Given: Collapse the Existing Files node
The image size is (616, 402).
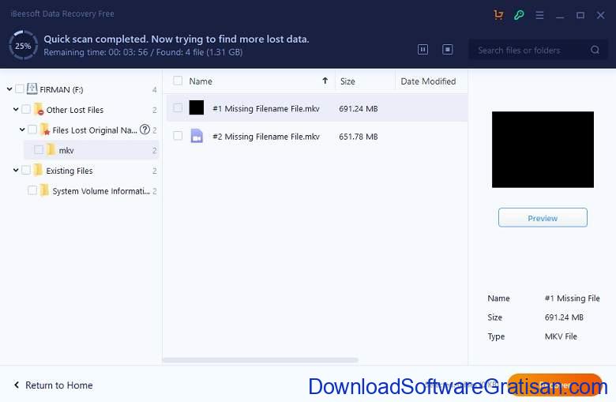Looking at the screenshot, I should (x=16, y=170).
